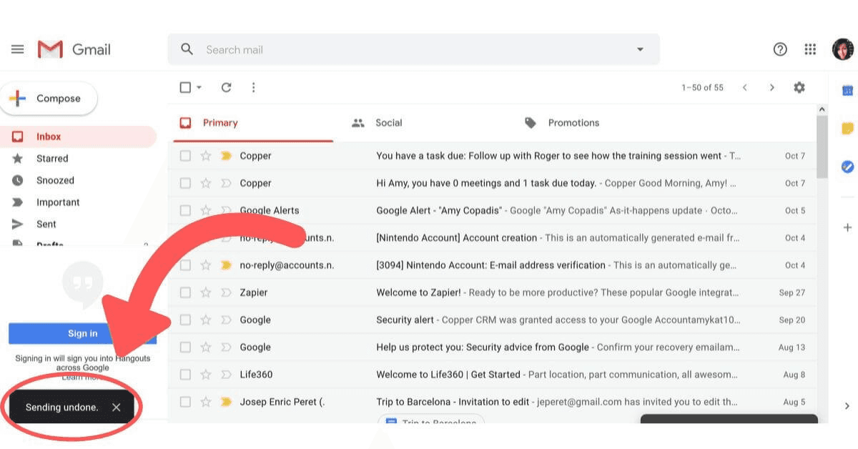Click the Compose button
This screenshot has height=449, width=858.
(x=49, y=99)
